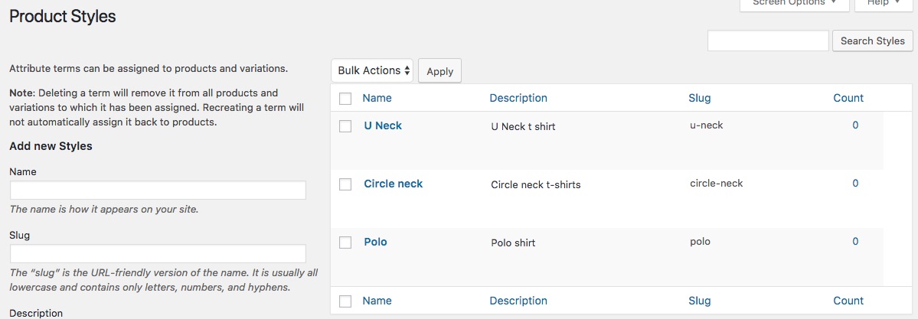Expand the Help panel
This screenshot has width=918, height=319.
[883, 4]
